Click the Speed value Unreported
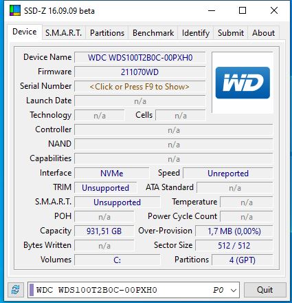The height and width of the screenshot is (303, 292). (228, 174)
